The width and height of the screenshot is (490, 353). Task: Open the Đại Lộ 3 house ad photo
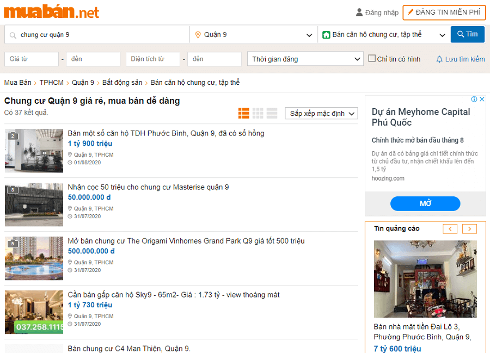click(425, 279)
